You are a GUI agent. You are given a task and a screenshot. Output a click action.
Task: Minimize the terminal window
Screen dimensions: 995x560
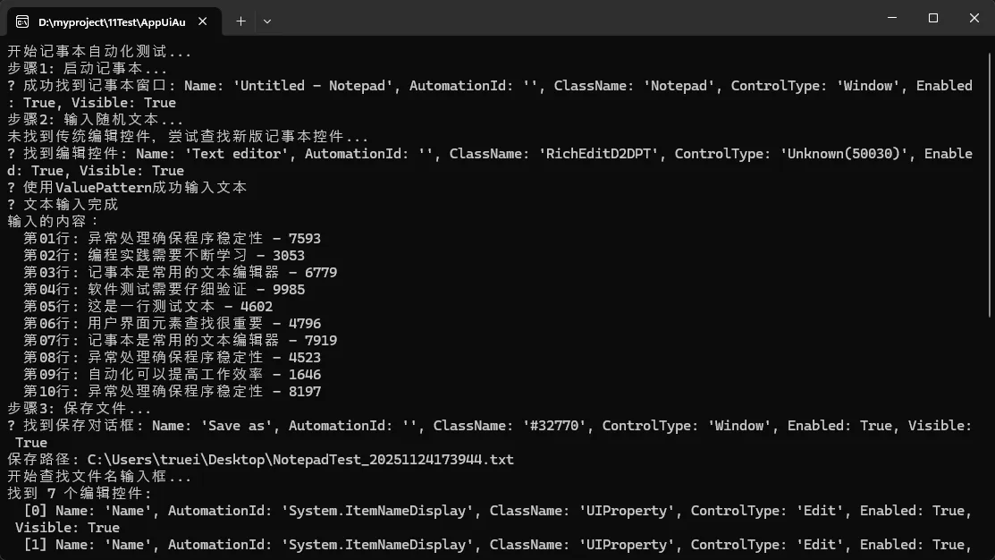pos(891,18)
